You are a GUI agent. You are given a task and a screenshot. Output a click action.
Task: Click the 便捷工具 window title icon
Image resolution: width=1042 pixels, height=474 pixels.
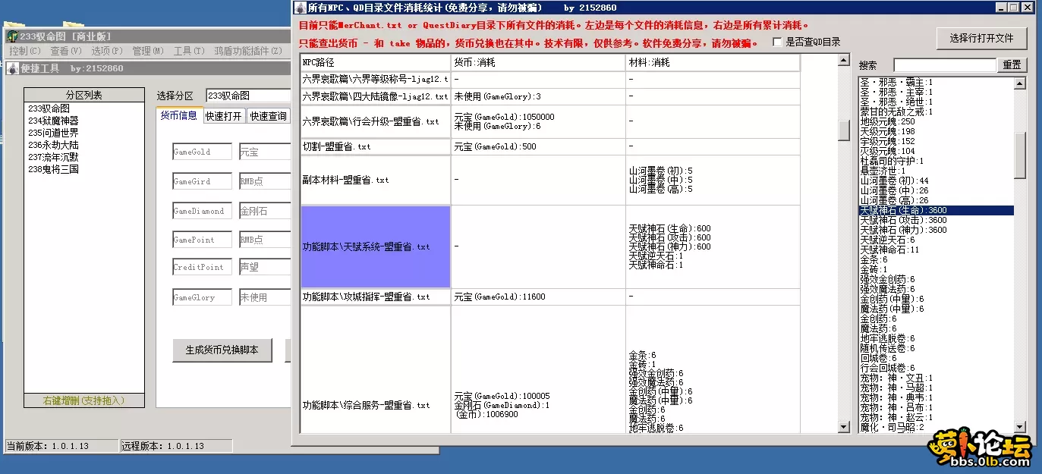coord(12,68)
